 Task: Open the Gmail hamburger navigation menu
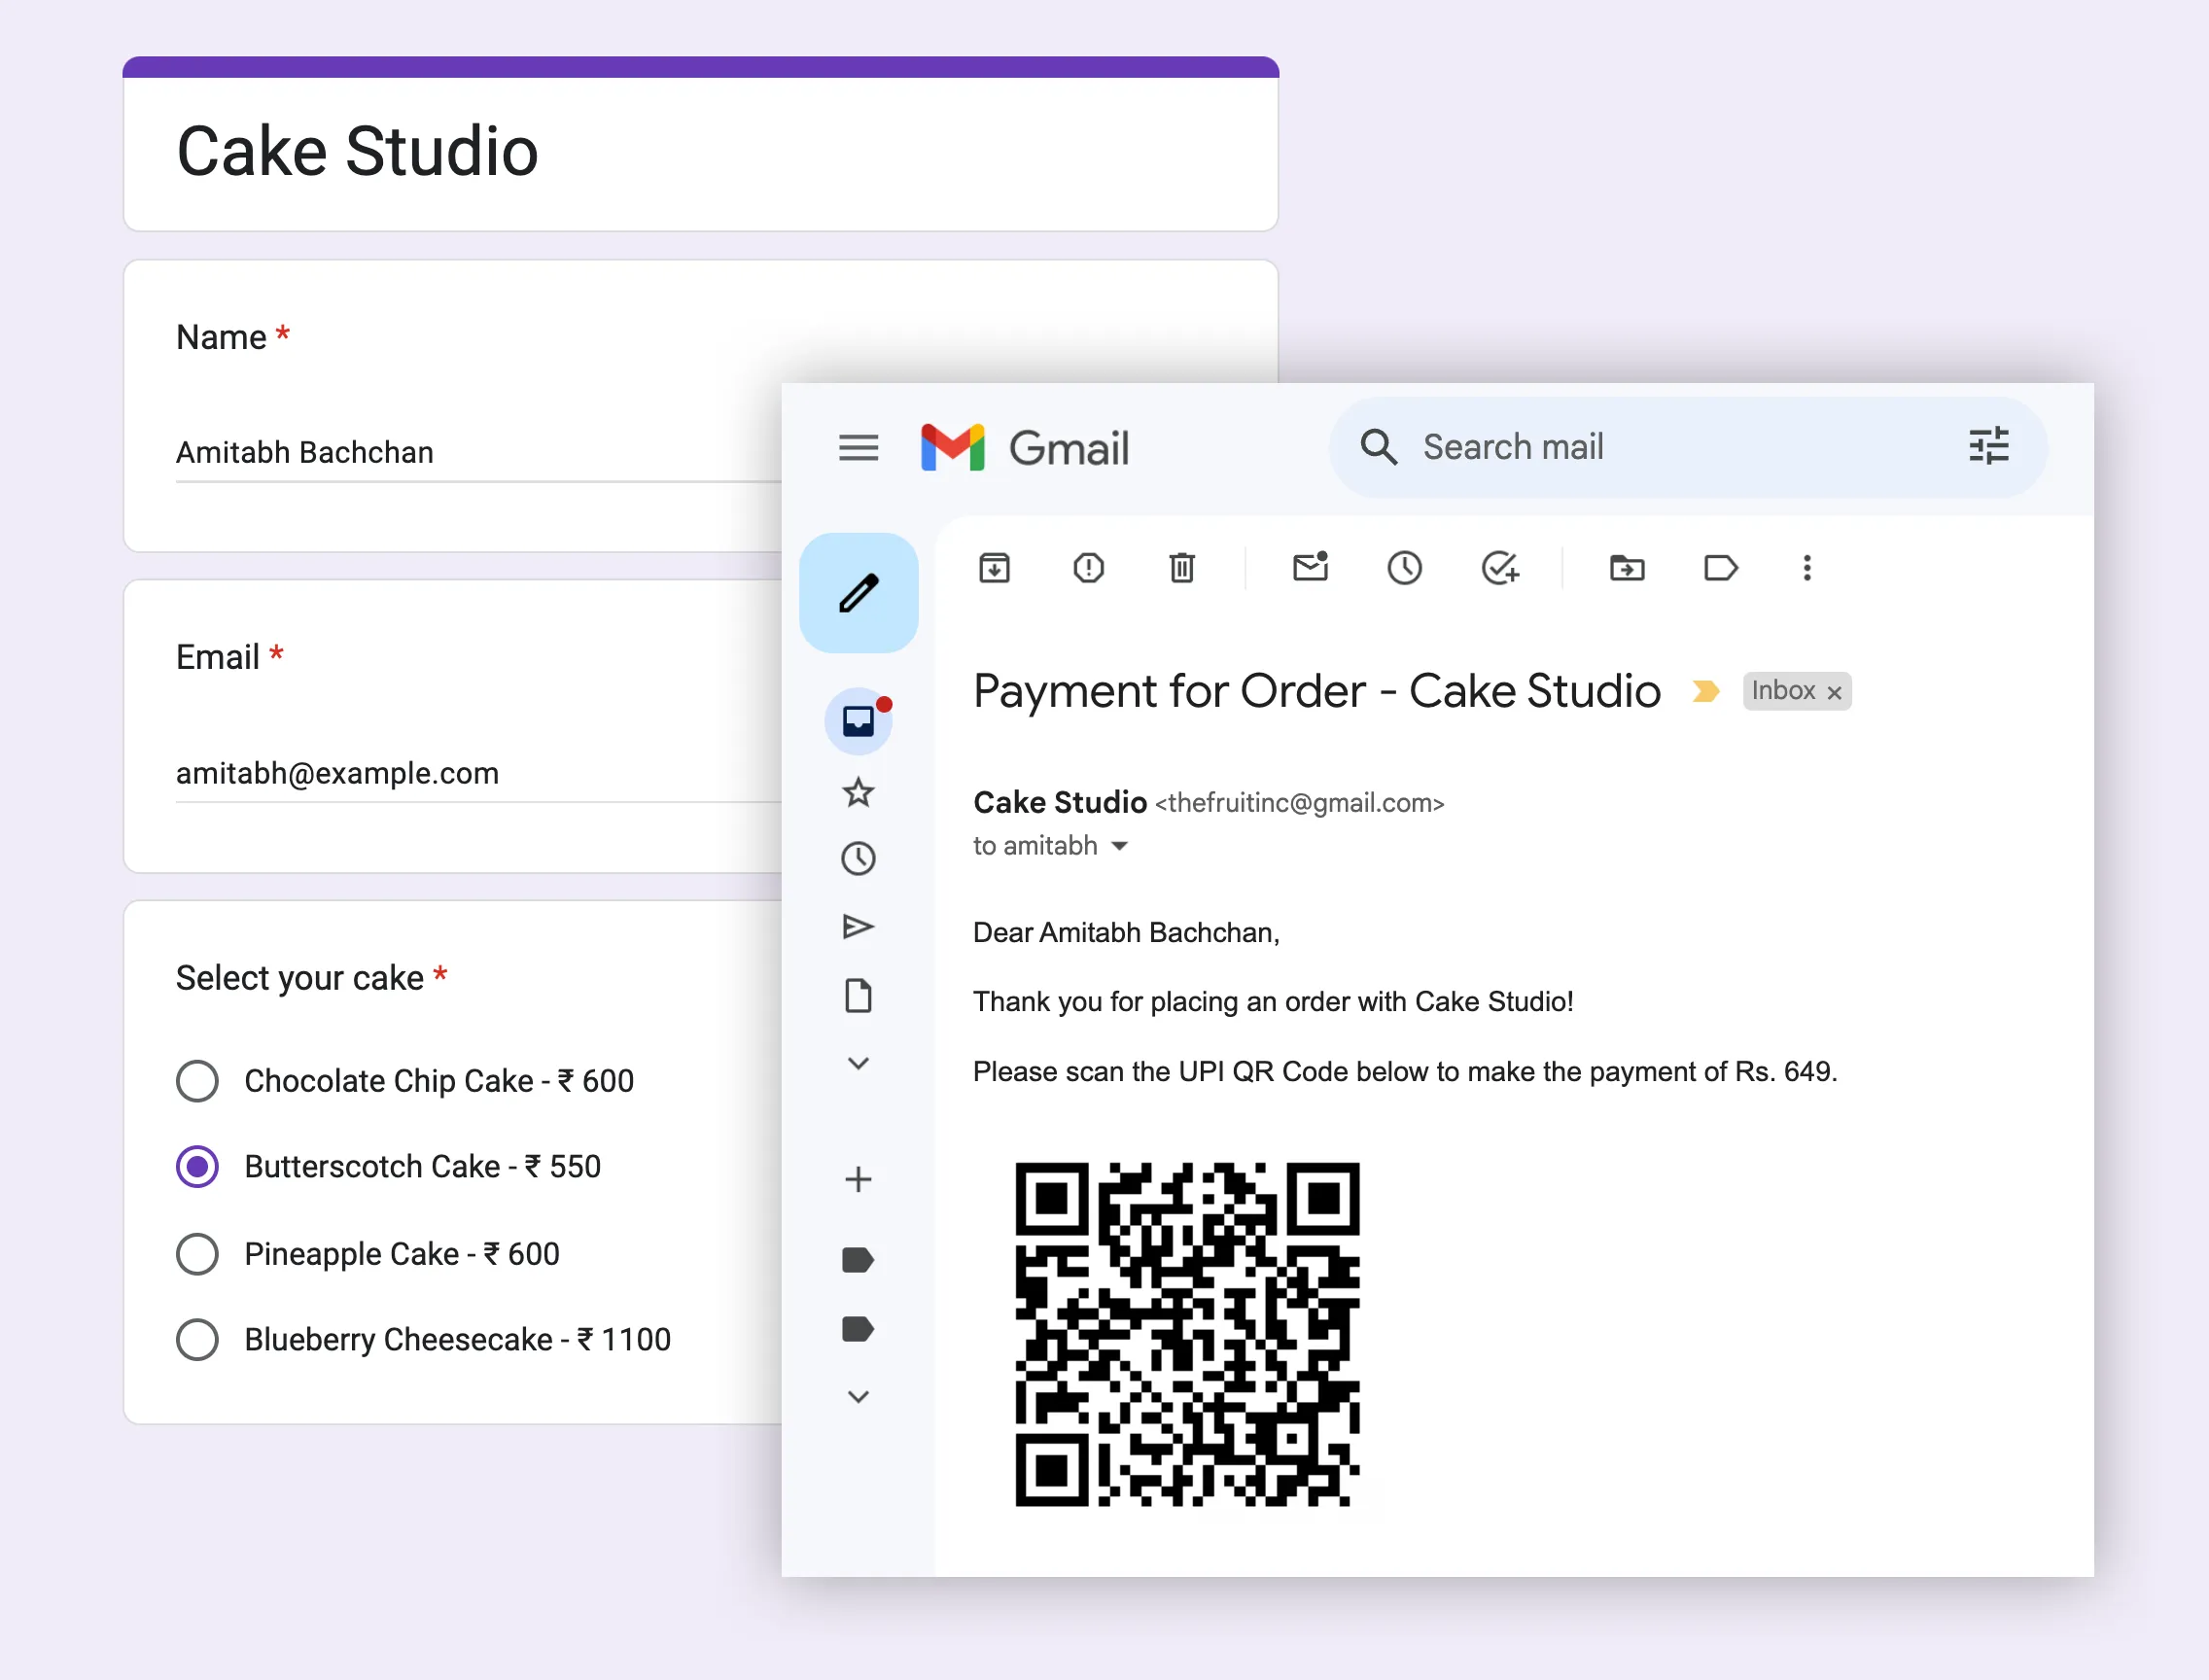point(858,447)
